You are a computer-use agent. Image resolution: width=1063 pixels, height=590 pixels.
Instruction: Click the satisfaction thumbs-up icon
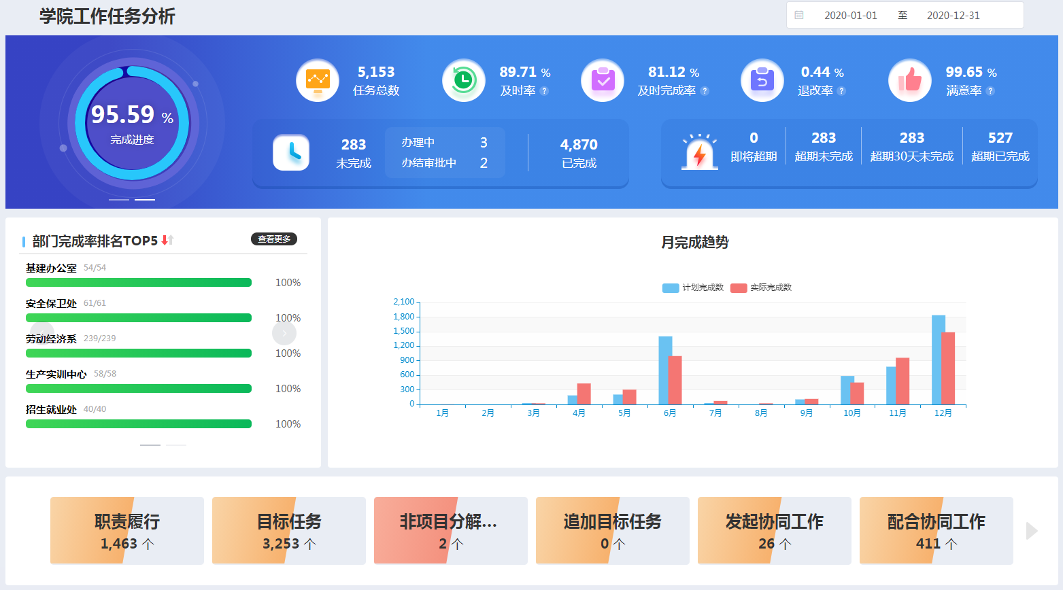pyautogui.click(x=909, y=81)
